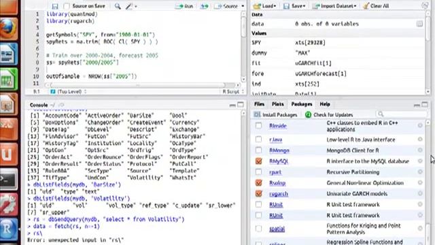
Task: Open the (Top Level) scope dropdown
Action: (x=69, y=91)
